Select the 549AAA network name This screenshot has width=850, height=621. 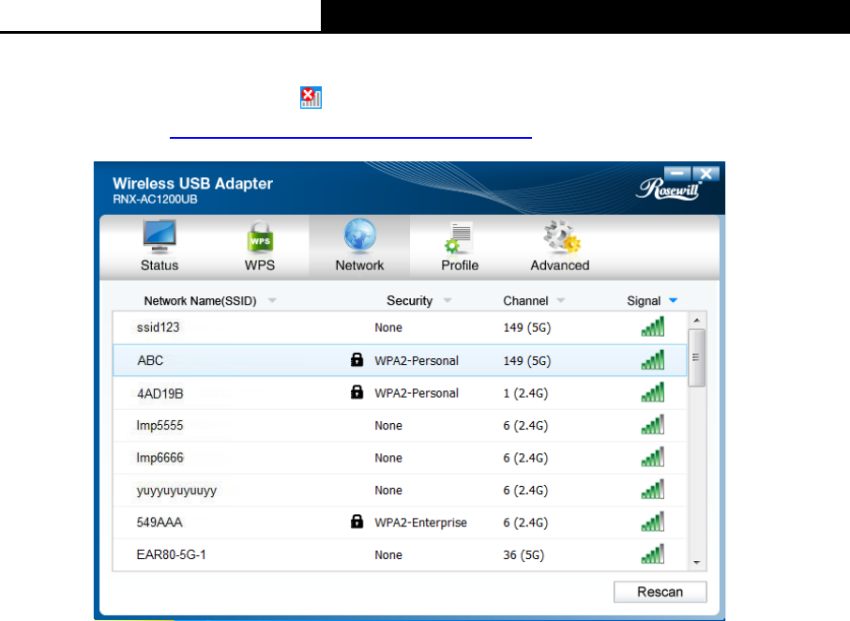tap(159, 523)
